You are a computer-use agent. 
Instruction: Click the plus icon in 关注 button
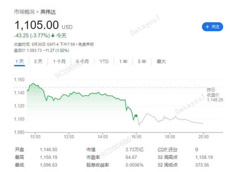point(207,27)
